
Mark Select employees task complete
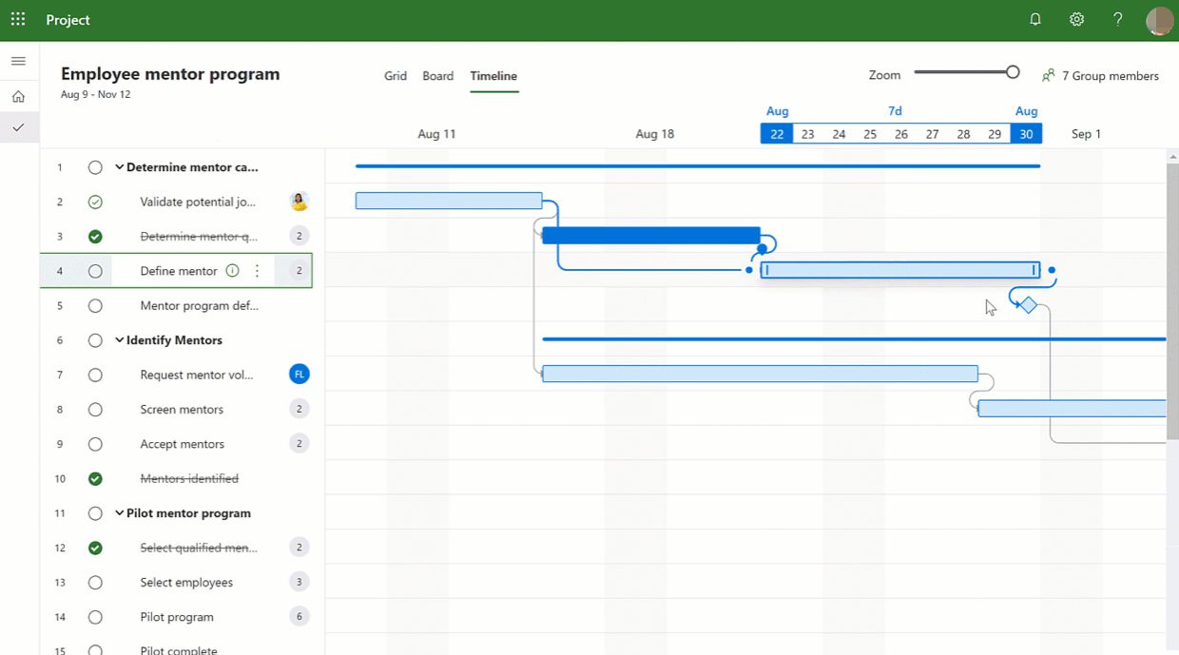(95, 583)
